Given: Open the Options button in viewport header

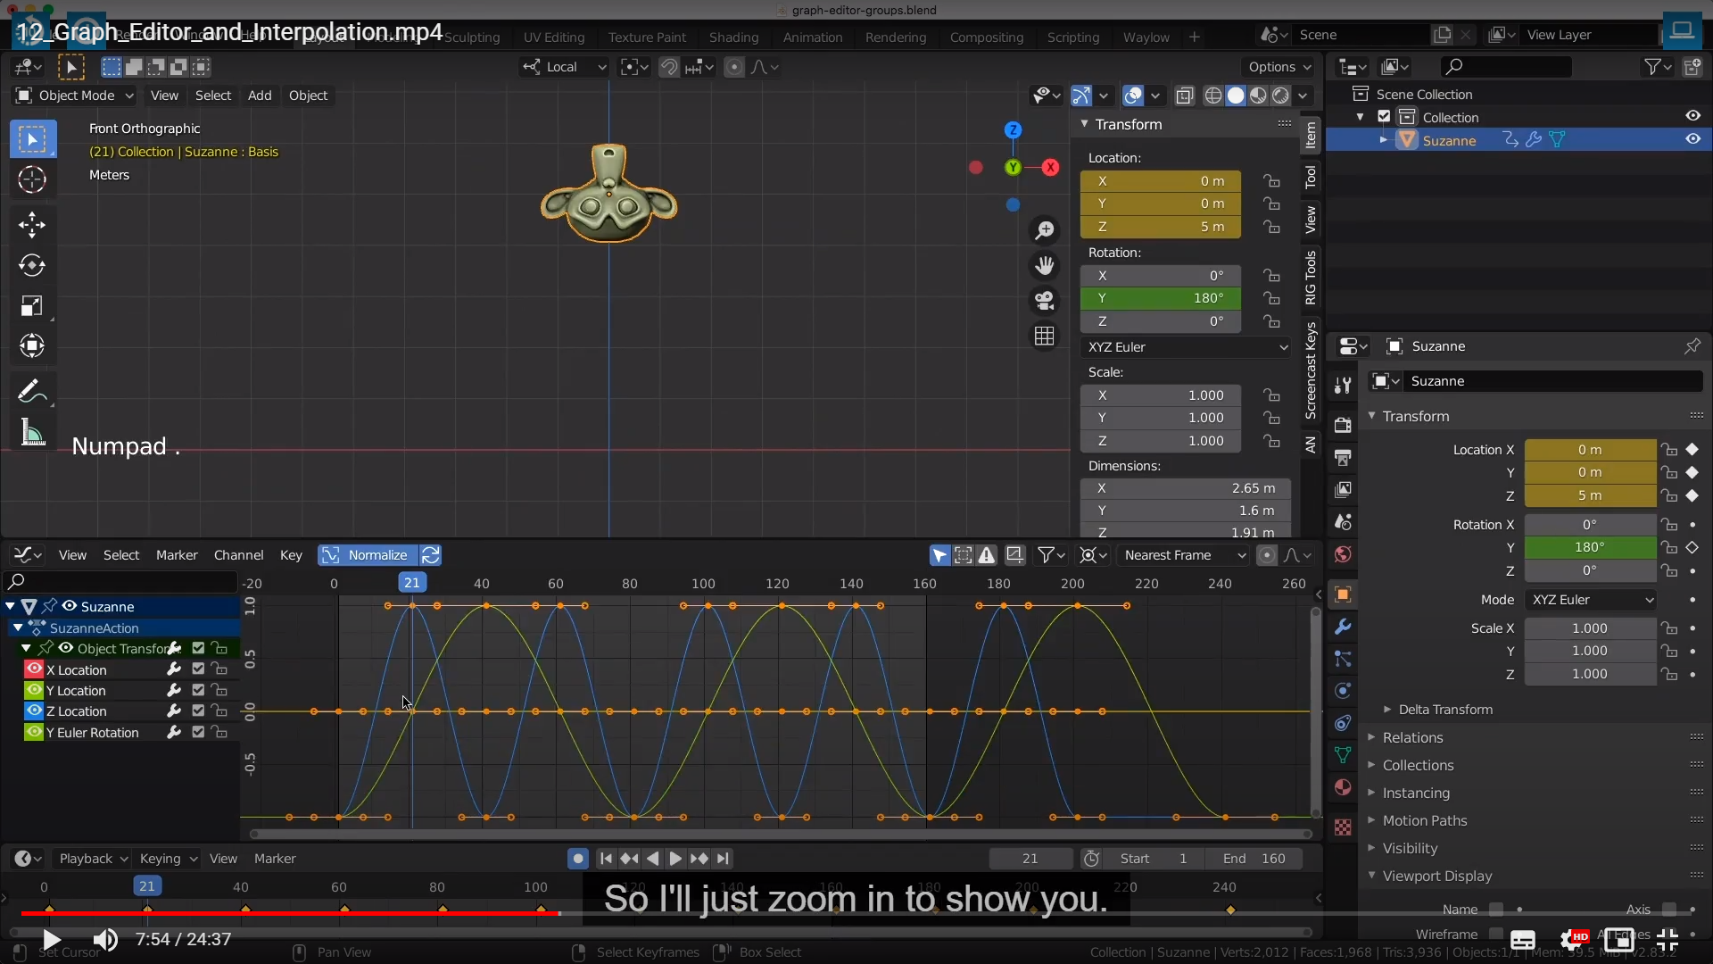Looking at the screenshot, I should point(1279,67).
